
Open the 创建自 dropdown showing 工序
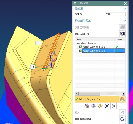pyautogui.click(x=115, y=14)
